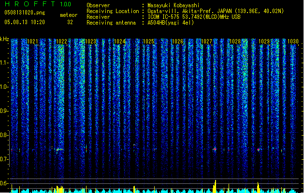Click the 1021 time marker
This screenshot has width=304, height=193.
[x=32, y=41]
